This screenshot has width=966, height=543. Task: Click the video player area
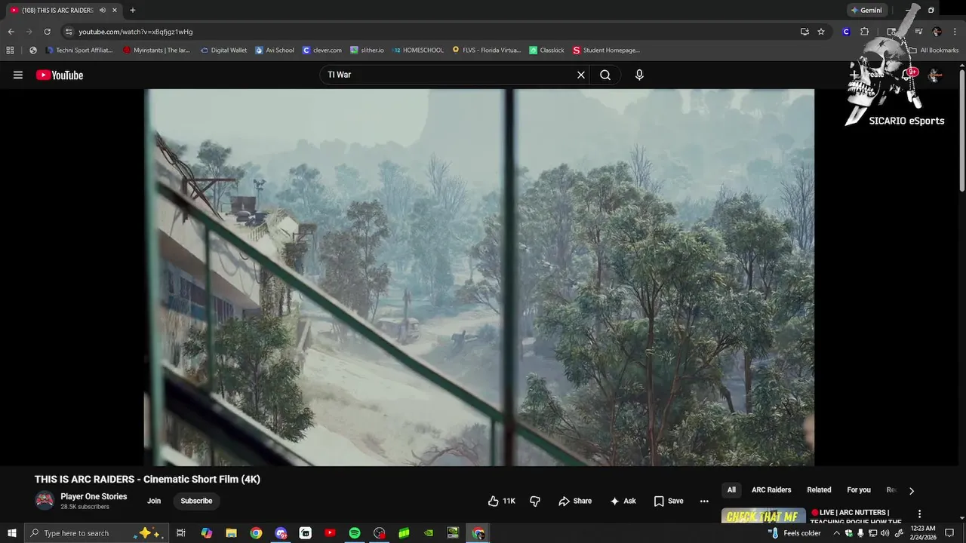click(479, 278)
